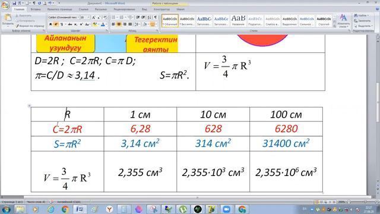Open line spacing dropdown
Screen dimensions: 380x214
point(137,24)
